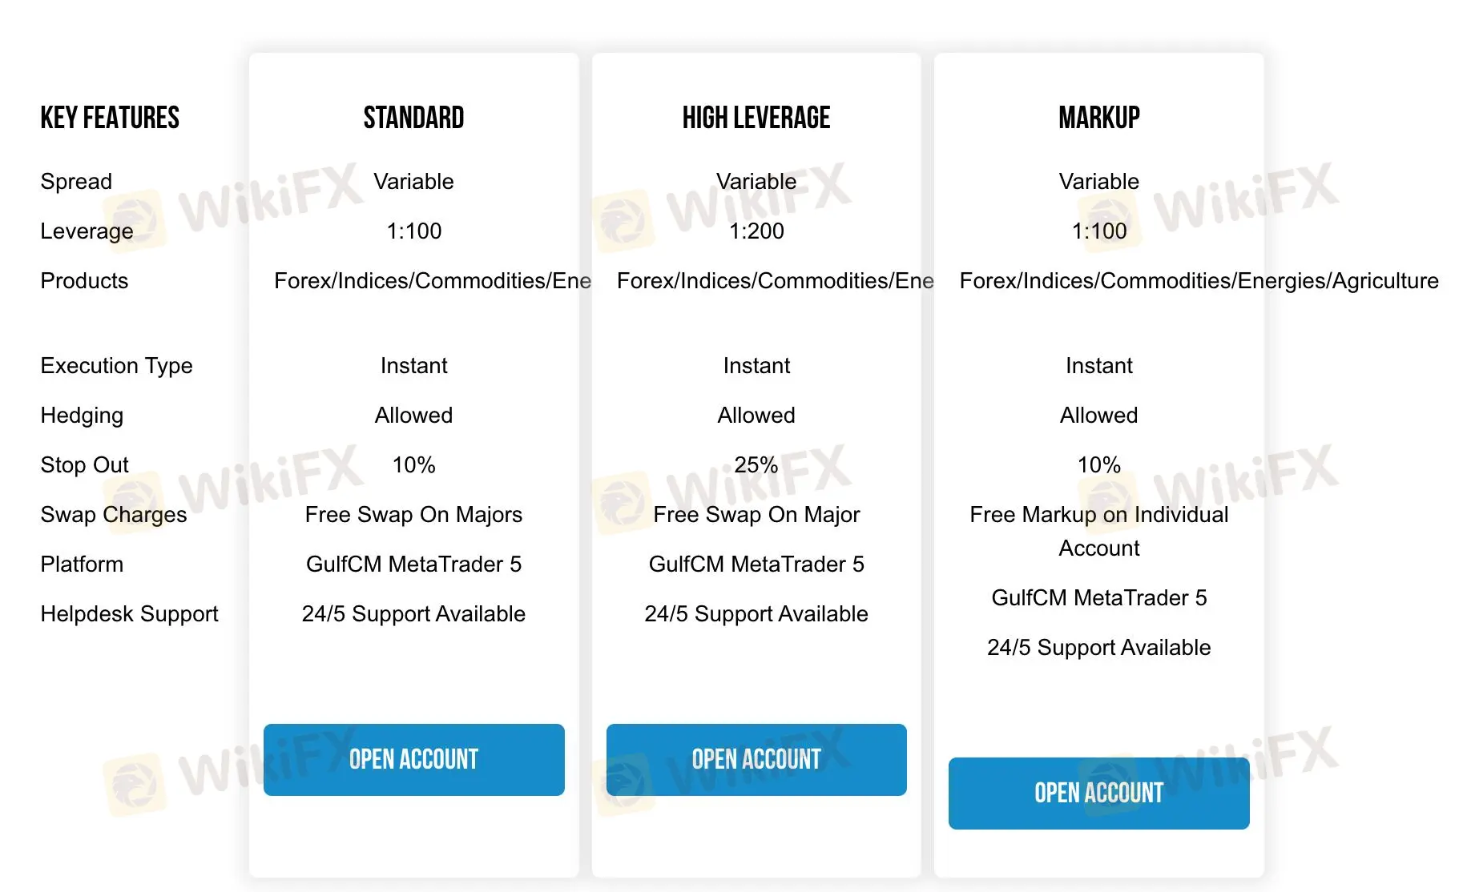Select the Standard column header
1471x892 pixels.
click(x=413, y=117)
